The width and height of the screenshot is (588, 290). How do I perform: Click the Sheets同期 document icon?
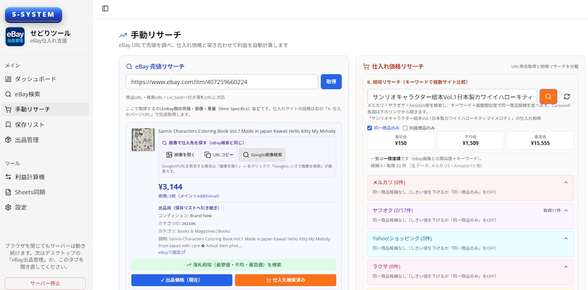point(8,192)
